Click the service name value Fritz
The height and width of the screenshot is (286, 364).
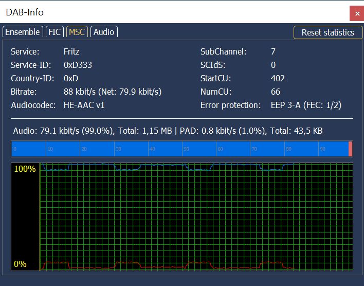click(71, 51)
